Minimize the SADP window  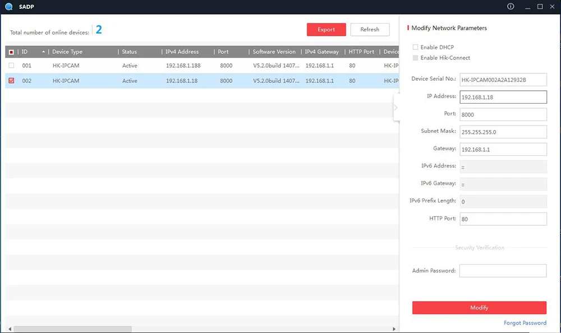coord(528,7)
